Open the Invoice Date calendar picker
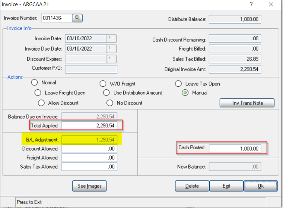Screen dimensions: 283x208 click(x=112, y=39)
